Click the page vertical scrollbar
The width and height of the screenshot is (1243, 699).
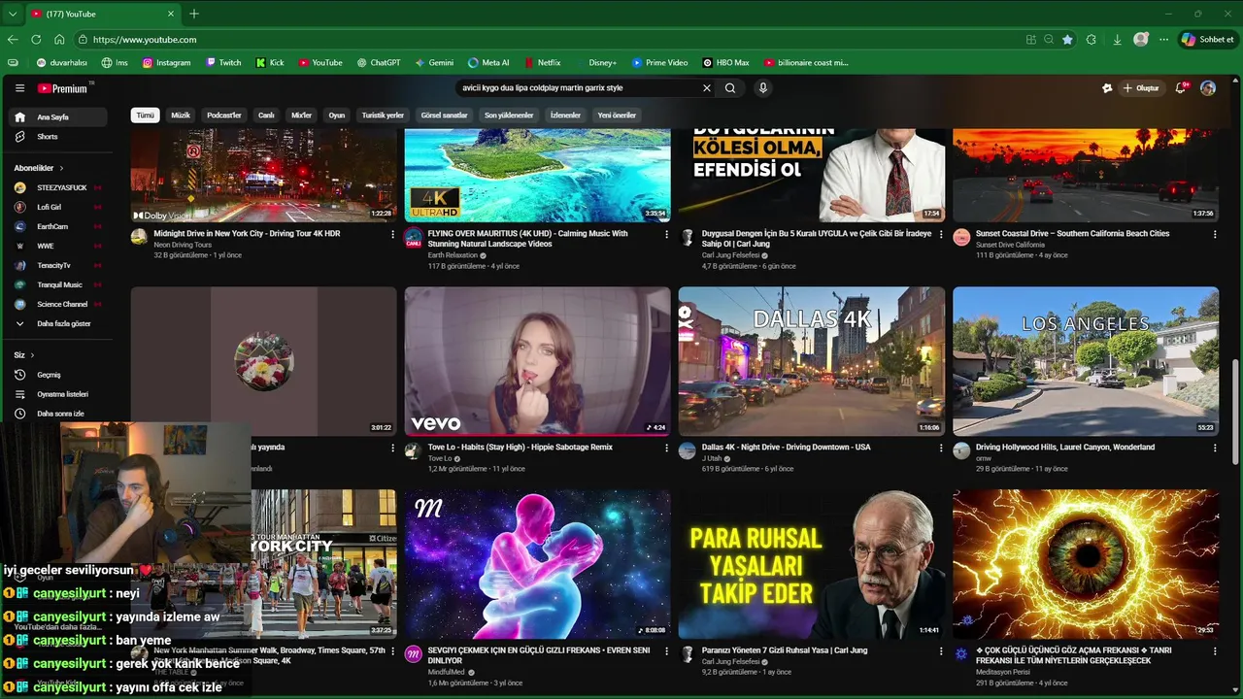click(1237, 410)
